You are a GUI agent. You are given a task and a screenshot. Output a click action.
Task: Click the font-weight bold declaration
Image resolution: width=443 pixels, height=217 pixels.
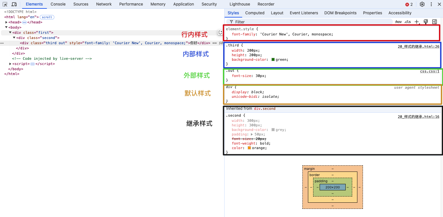pyautogui.click(x=251, y=143)
